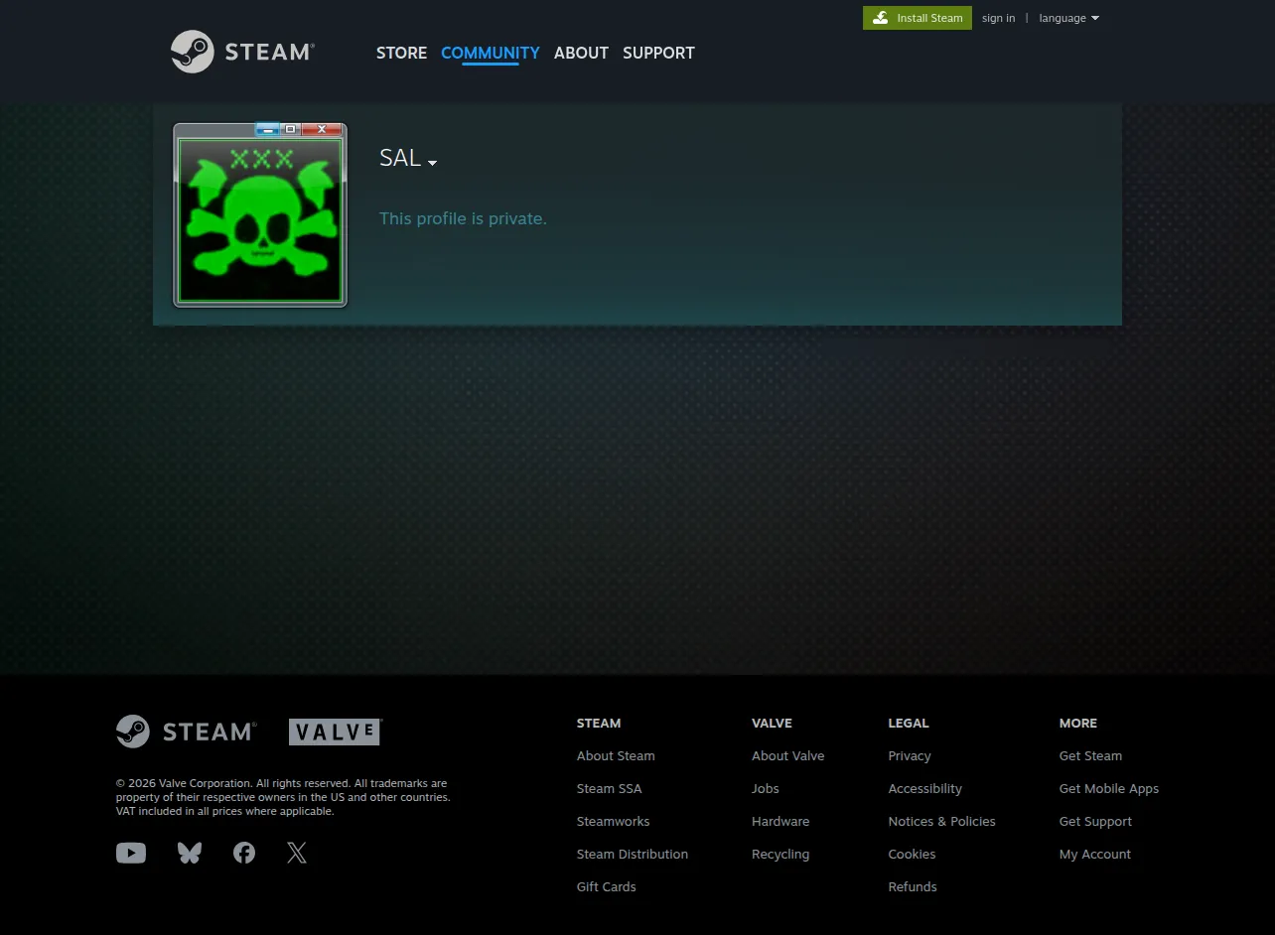This screenshot has width=1275, height=935.
Task: Select the ABOUT menu item
Action: 581,53
